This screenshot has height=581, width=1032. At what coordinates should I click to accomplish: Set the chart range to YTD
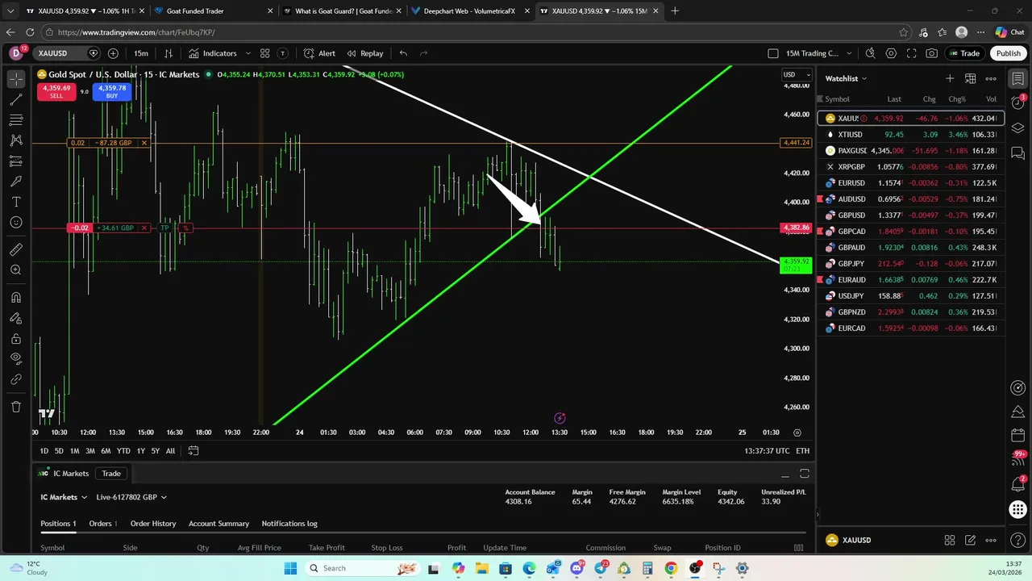123,451
